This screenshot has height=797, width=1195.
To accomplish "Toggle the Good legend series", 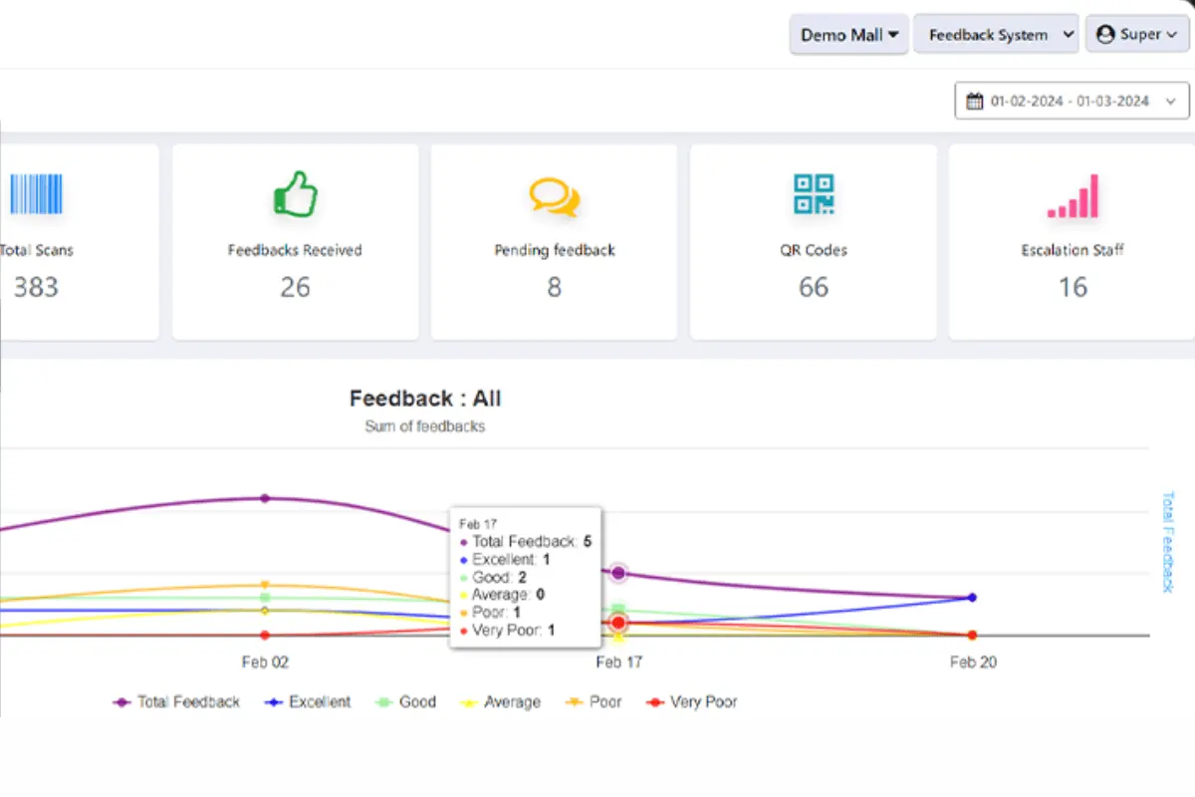I will coord(405,702).
